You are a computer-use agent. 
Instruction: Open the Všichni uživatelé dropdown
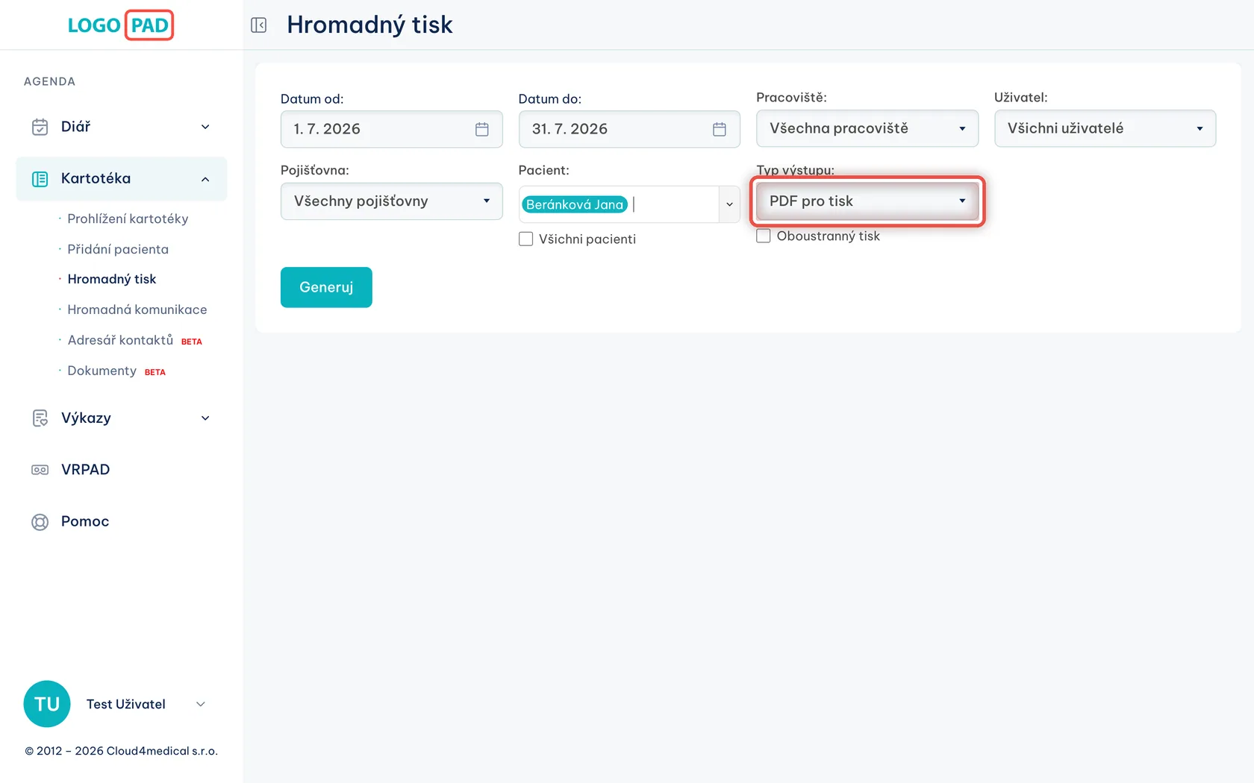coord(1105,128)
